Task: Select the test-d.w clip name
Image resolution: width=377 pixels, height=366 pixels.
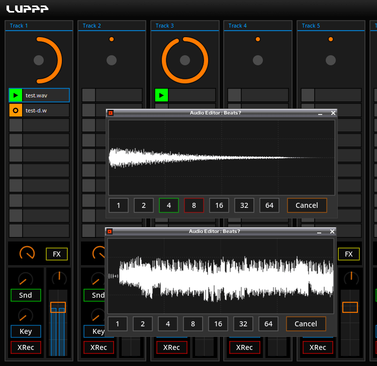Action: (x=36, y=110)
